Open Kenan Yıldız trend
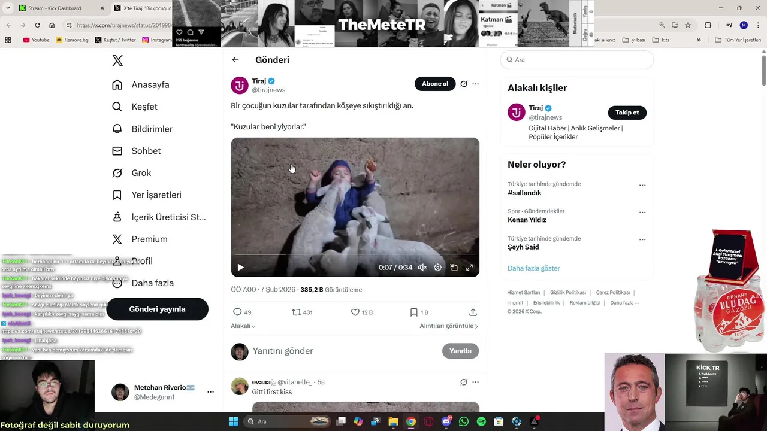This screenshot has height=431, width=767. point(527,220)
